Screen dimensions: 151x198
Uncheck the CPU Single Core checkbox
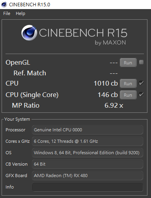(x=141, y=95)
